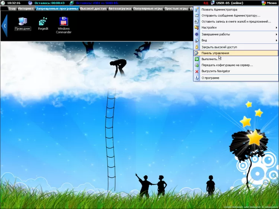Select Отправить сообщение Администратору
The height and width of the screenshot is (209, 279).
pos(236,16)
